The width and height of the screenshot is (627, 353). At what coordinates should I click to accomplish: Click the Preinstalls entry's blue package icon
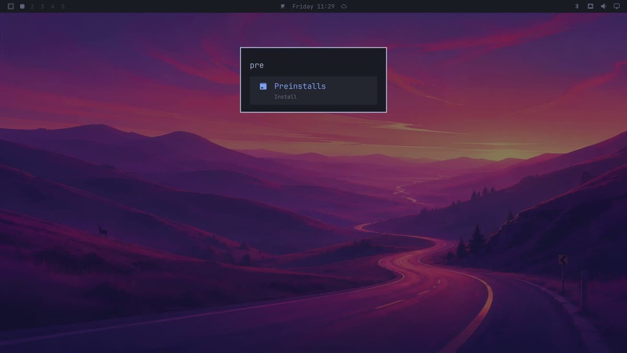(263, 86)
